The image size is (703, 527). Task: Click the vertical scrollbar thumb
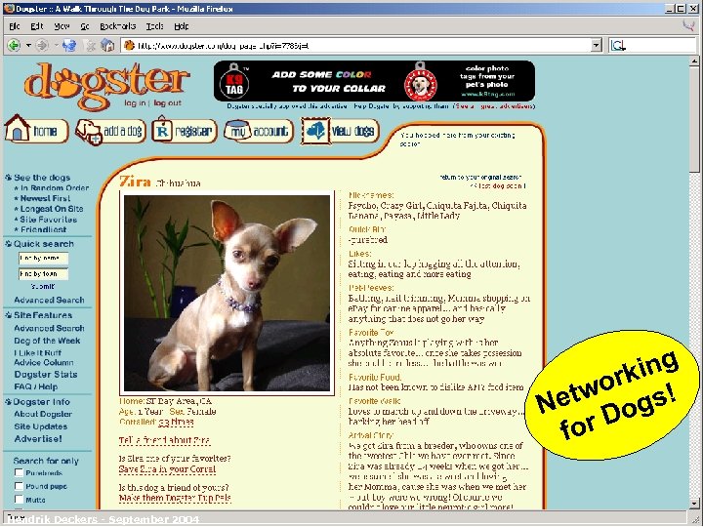point(694,120)
